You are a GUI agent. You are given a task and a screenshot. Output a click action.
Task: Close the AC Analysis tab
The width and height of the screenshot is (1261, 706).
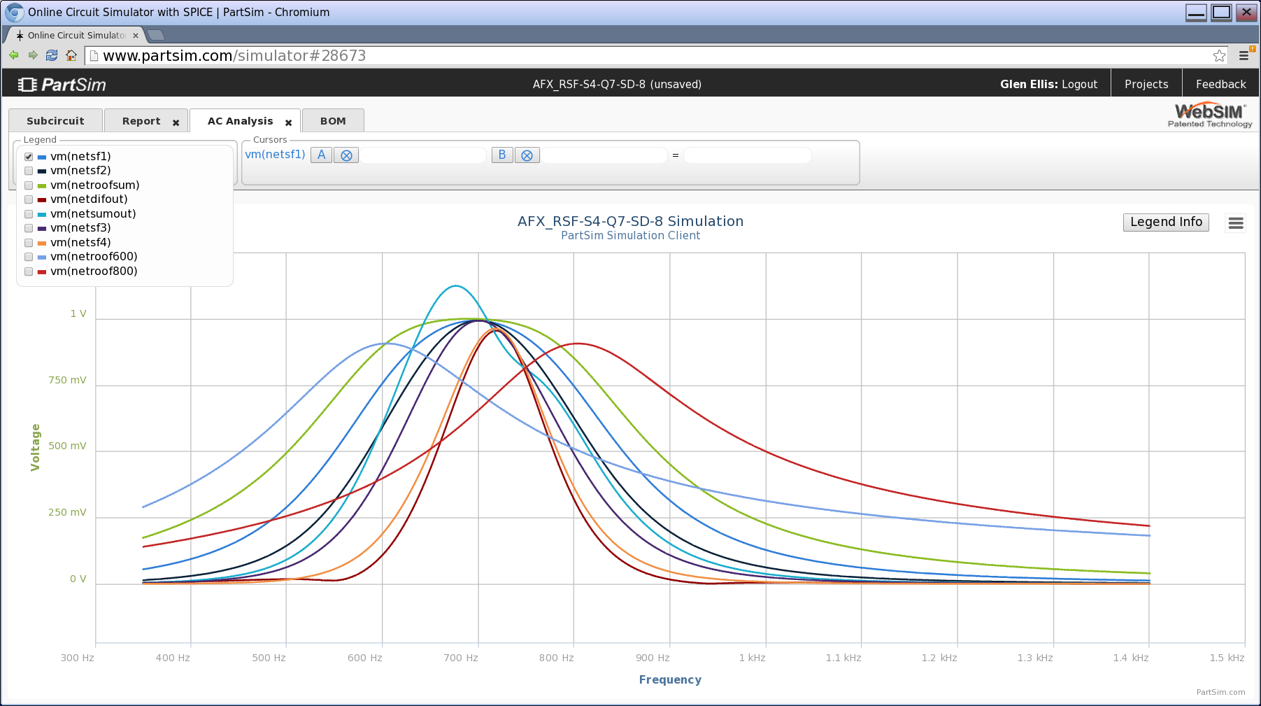(x=288, y=122)
